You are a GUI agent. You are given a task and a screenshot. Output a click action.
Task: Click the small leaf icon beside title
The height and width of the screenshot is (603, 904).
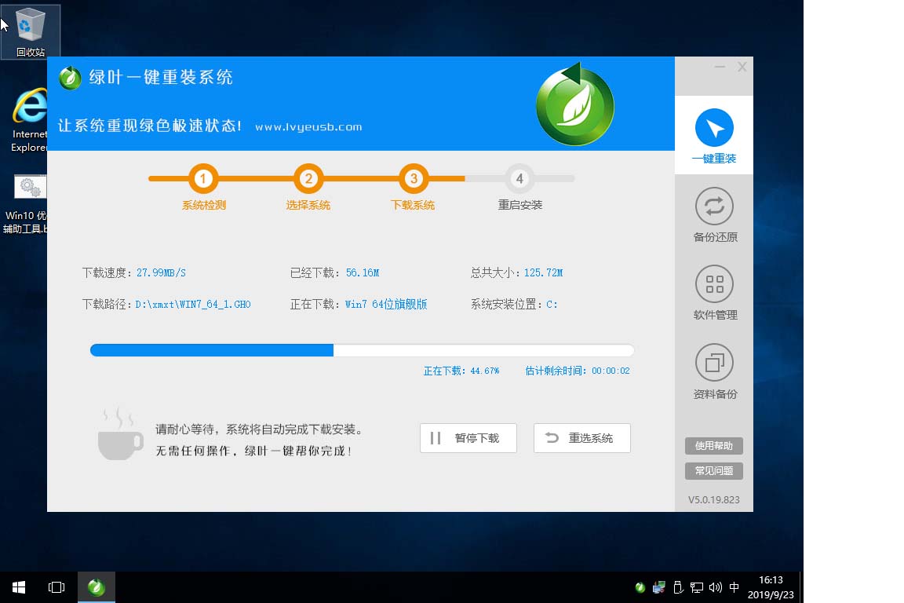pos(71,77)
